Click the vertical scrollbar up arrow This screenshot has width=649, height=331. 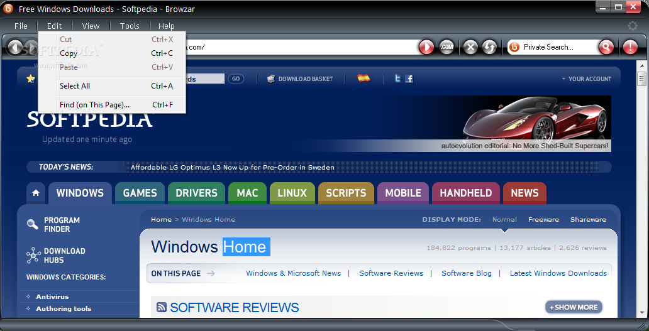[642, 66]
